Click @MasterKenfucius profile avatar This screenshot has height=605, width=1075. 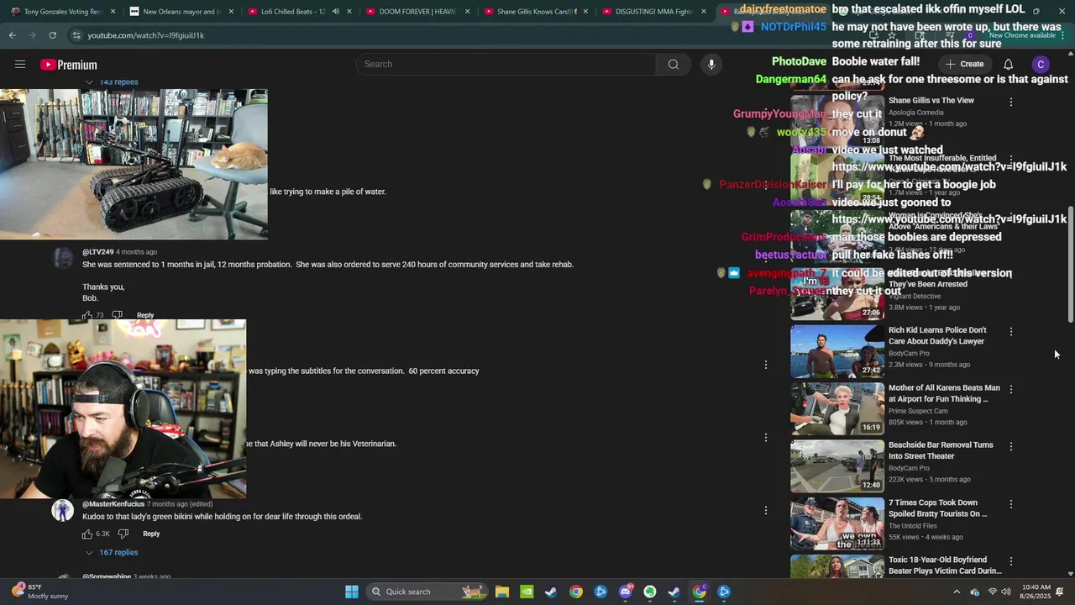click(63, 510)
